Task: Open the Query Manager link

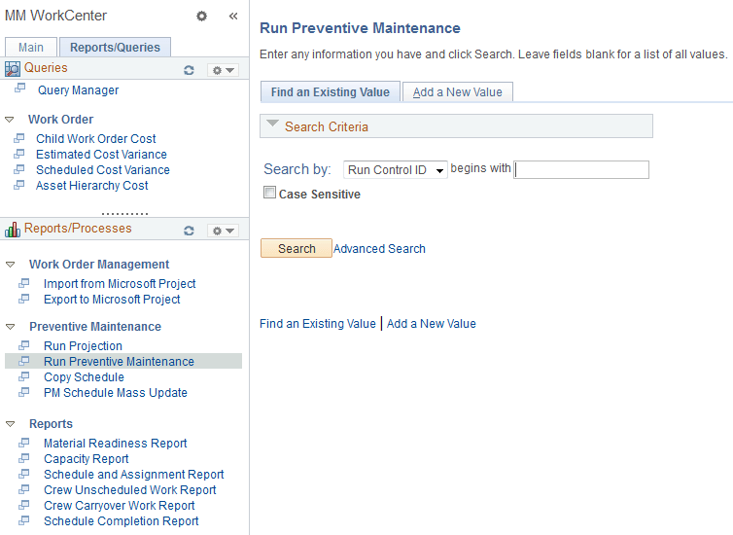Action: pyautogui.click(x=78, y=89)
